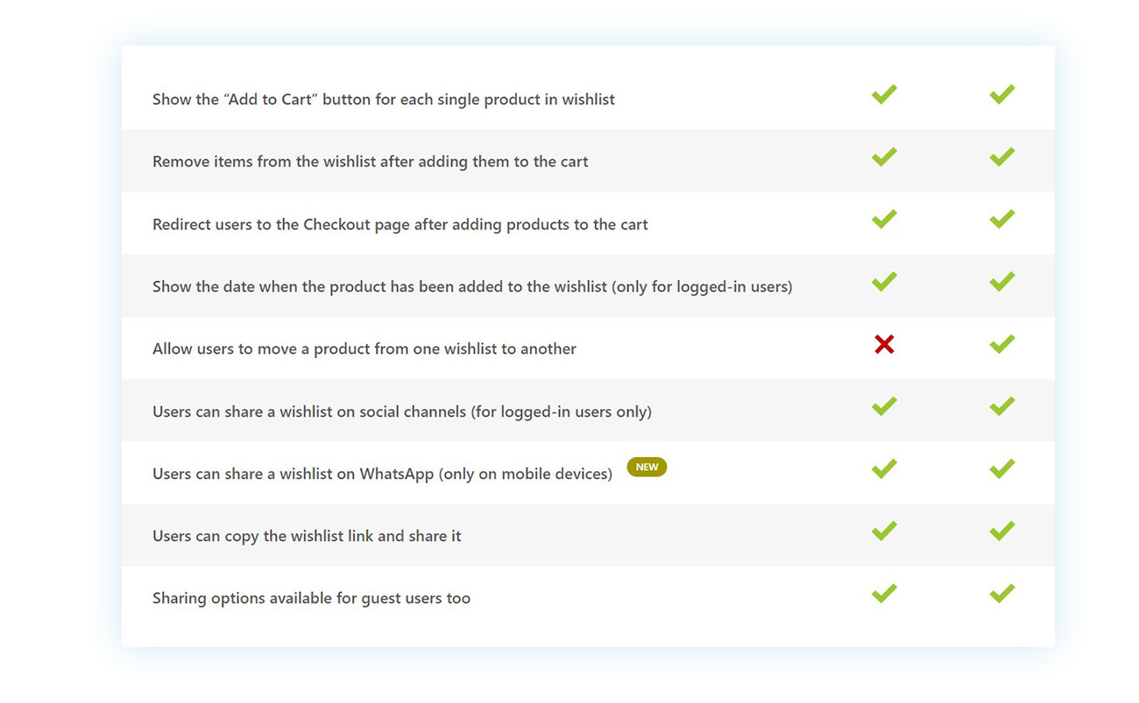Click second-column checkmark for Show the date row

[x=1002, y=281]
